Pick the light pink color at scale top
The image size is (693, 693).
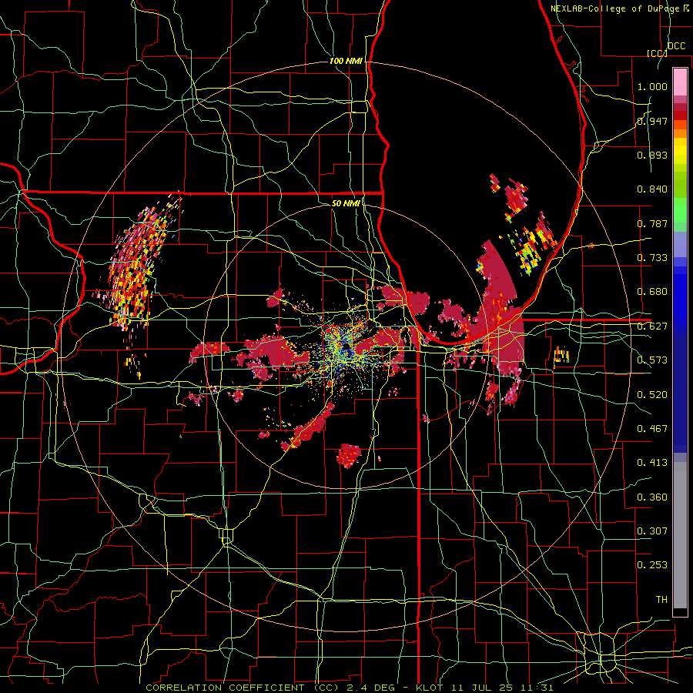click(x=680, y=82)
